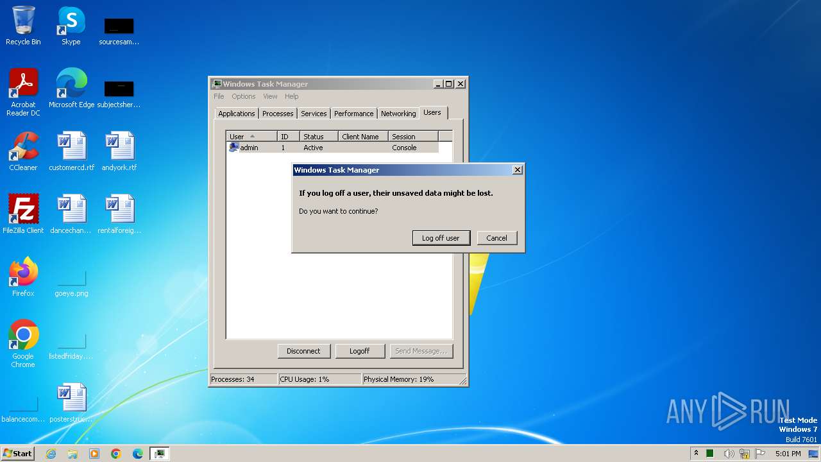The height and width of the screenshot is (462, 821).
Task: Select sourcesam... file on desktop
Action: [x=119, y=32]
